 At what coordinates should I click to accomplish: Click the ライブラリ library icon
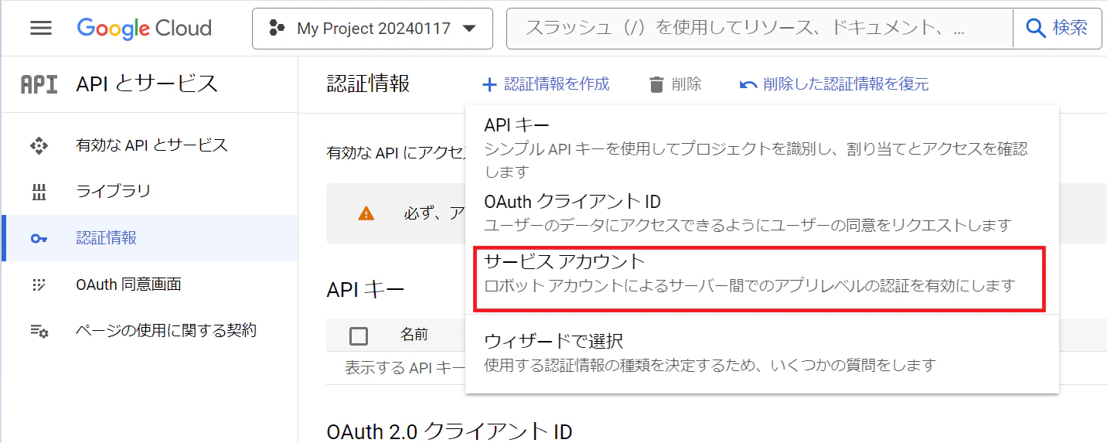click(39, 192)
